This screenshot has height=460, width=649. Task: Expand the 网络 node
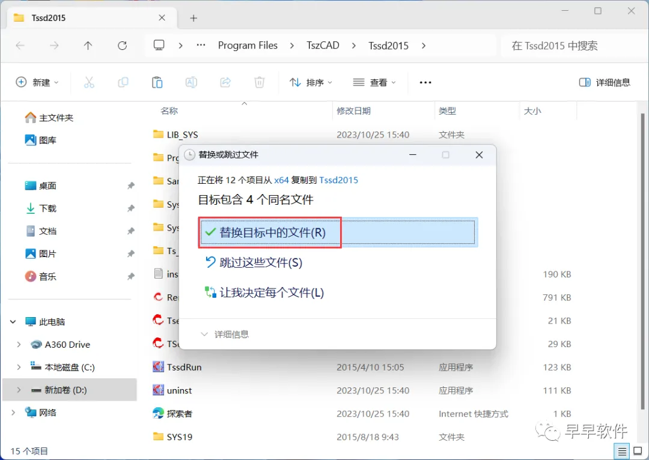[13, 413]
